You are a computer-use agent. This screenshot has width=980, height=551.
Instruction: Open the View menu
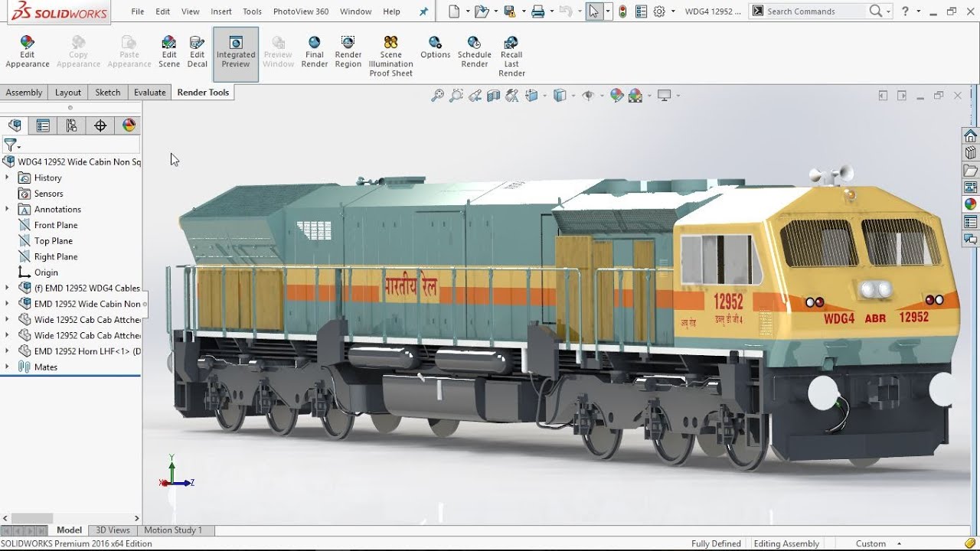pos(191,11)
